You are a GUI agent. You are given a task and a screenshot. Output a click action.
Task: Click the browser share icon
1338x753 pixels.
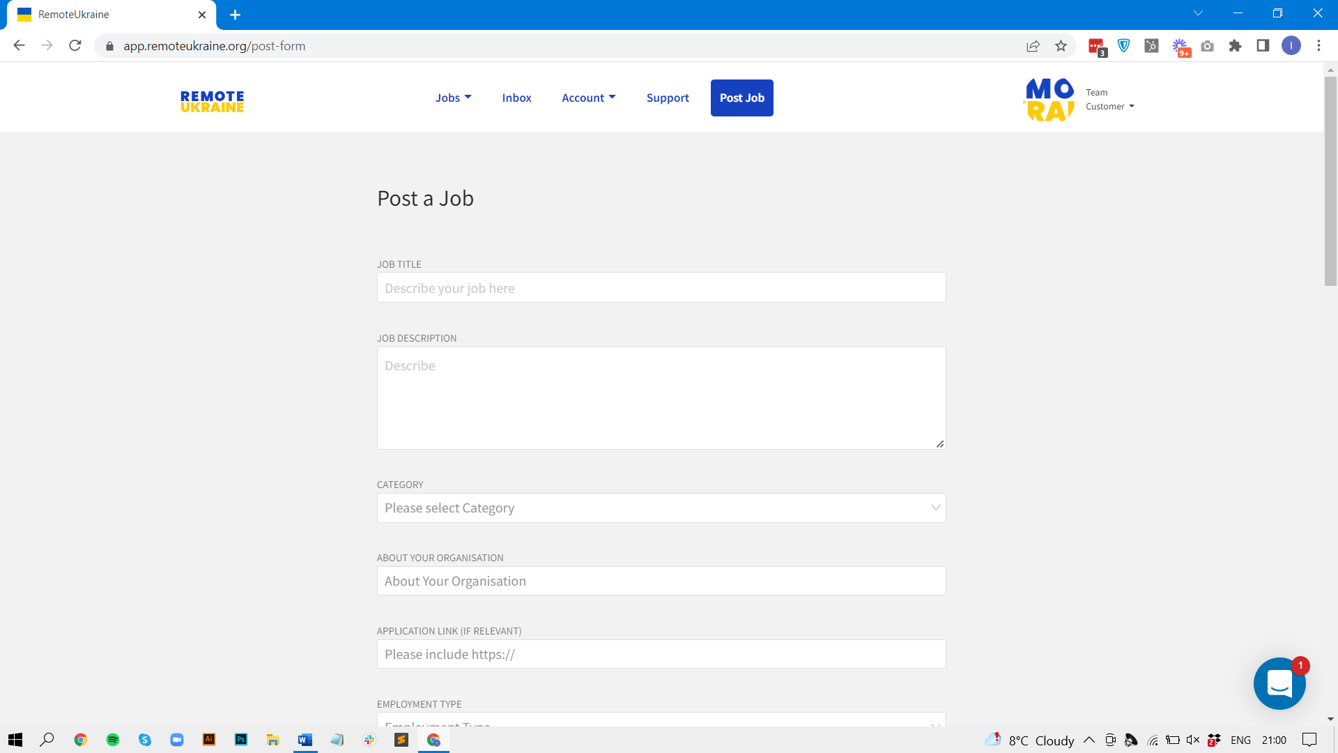pyautogui.click(x=1033, y=46)
